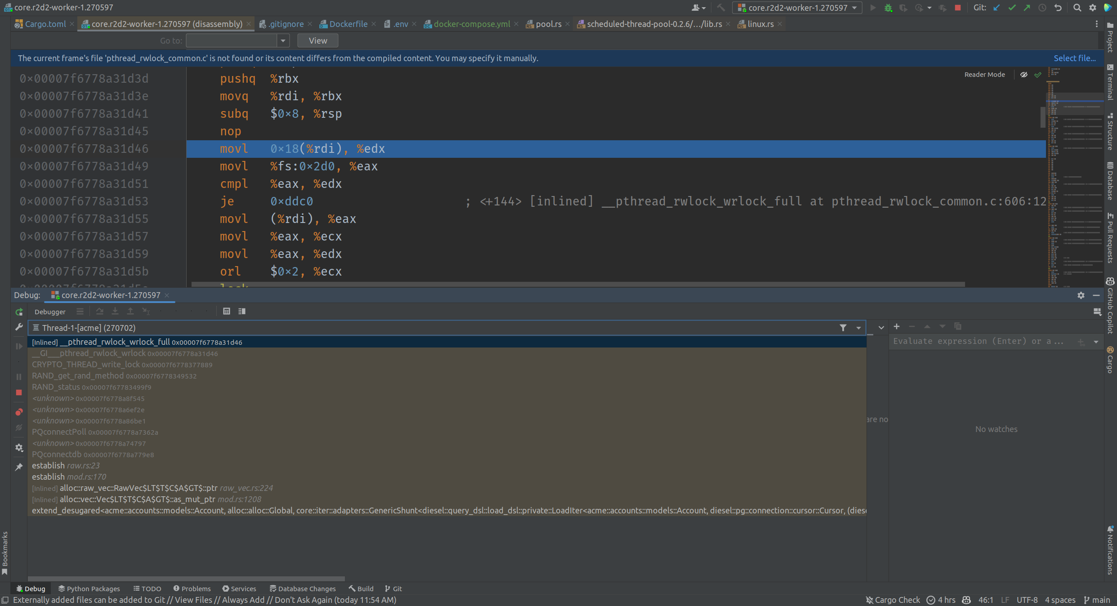Expand the Go to address combo box arrow

pos(283,40)
